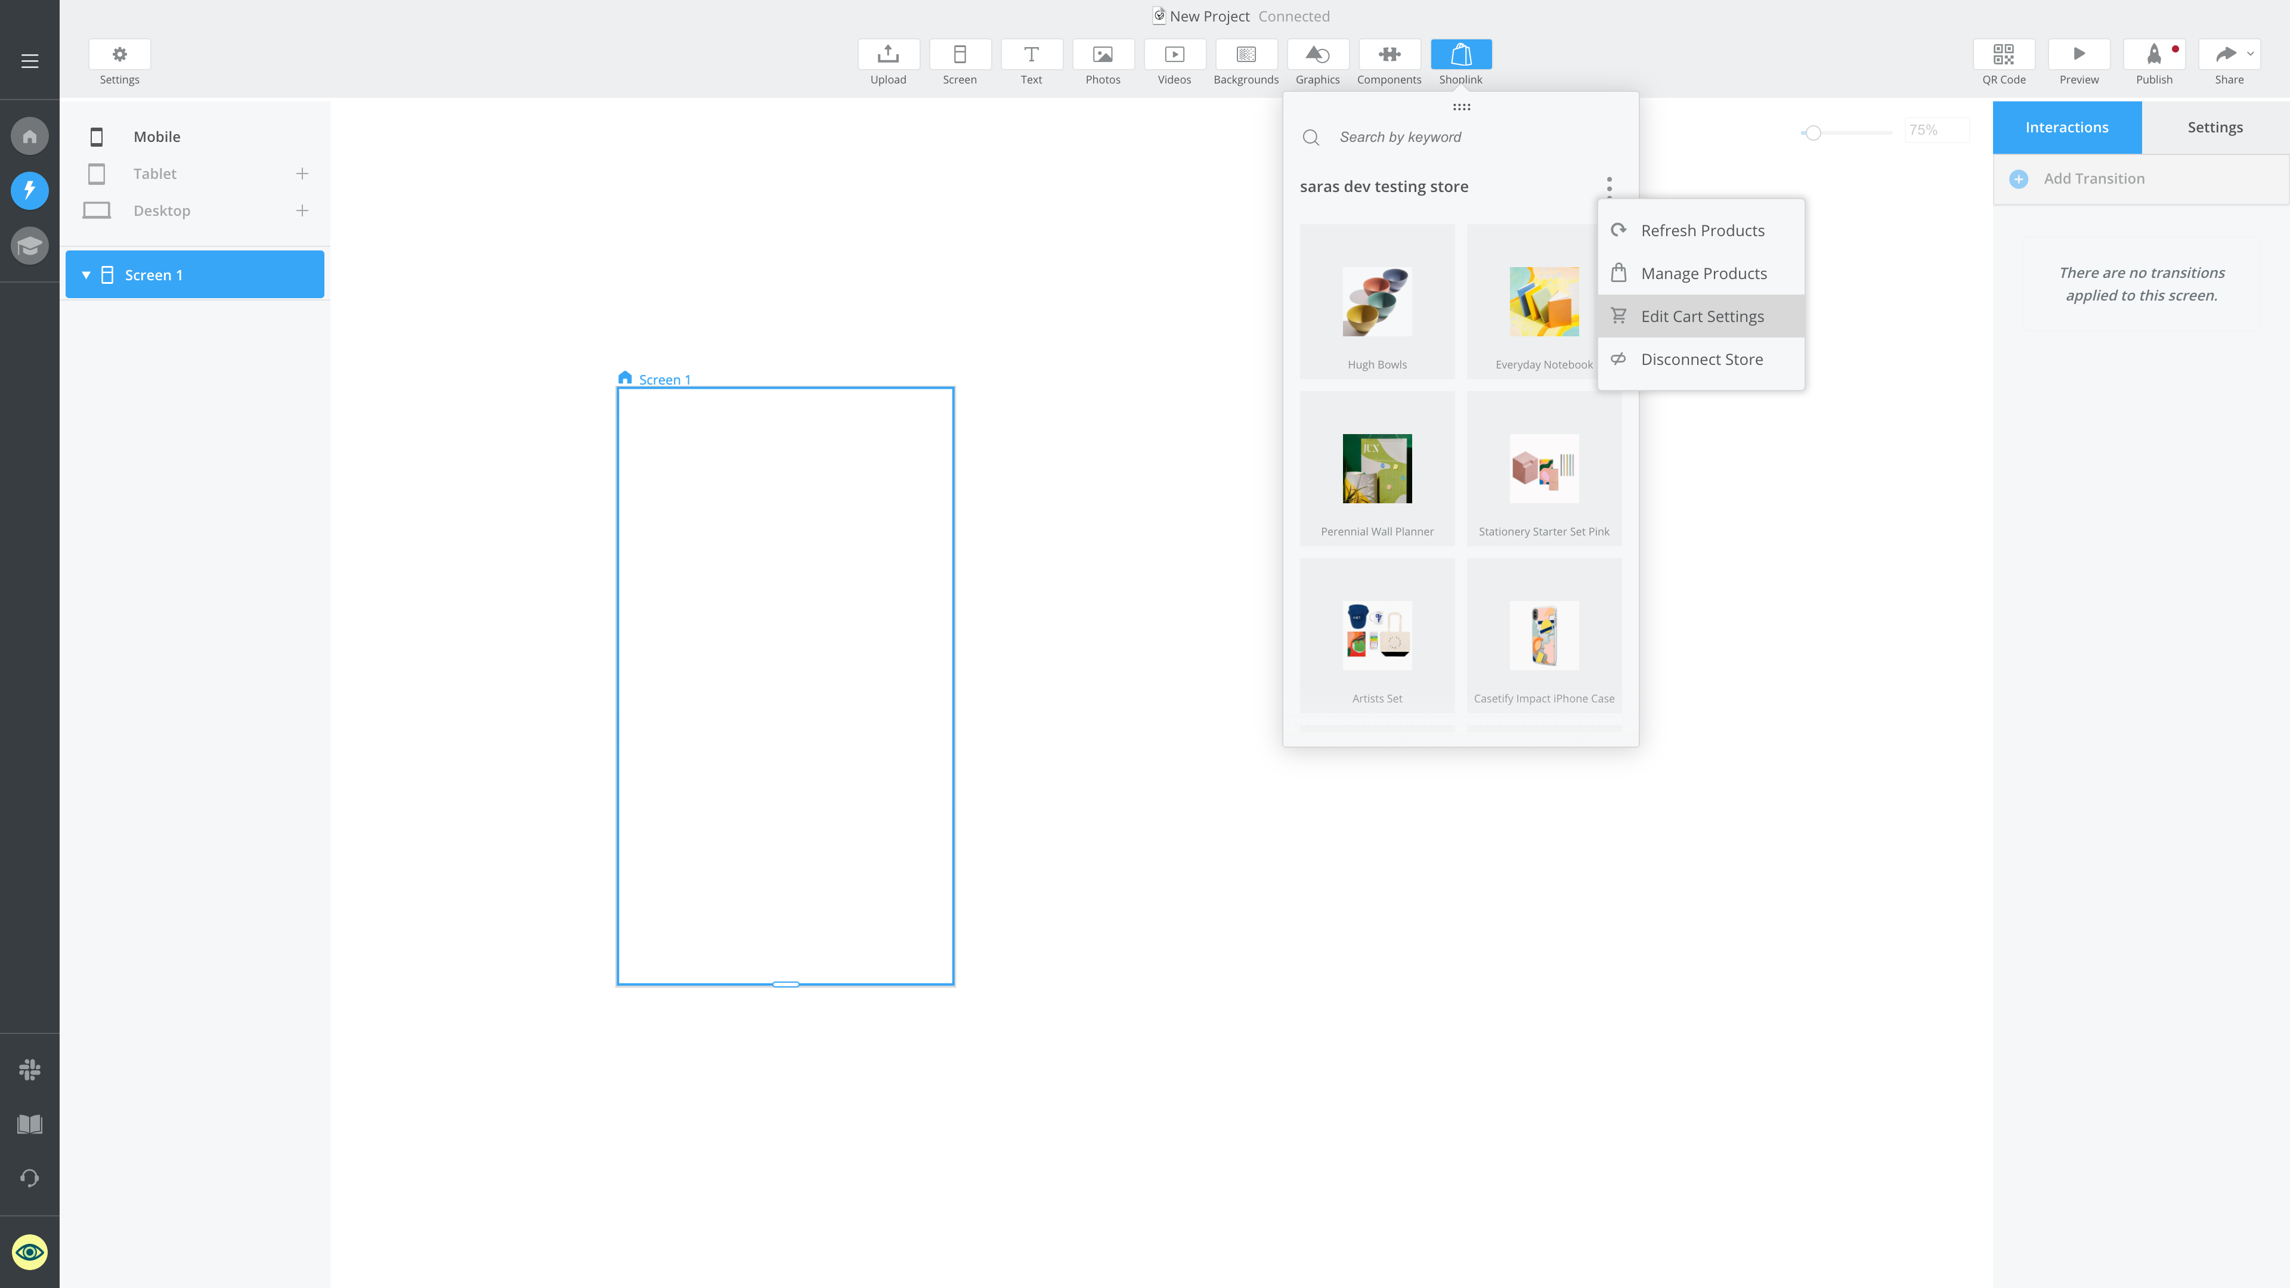The width and height of the screenshot is (2290, 1288).
Task: Select Disconnect Store from the menu
Action: point(1701,359)
